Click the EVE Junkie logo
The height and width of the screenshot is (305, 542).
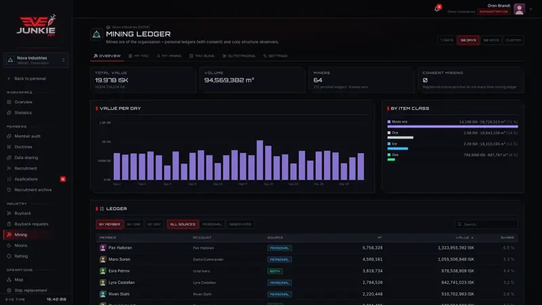click(x=36, y=26)
